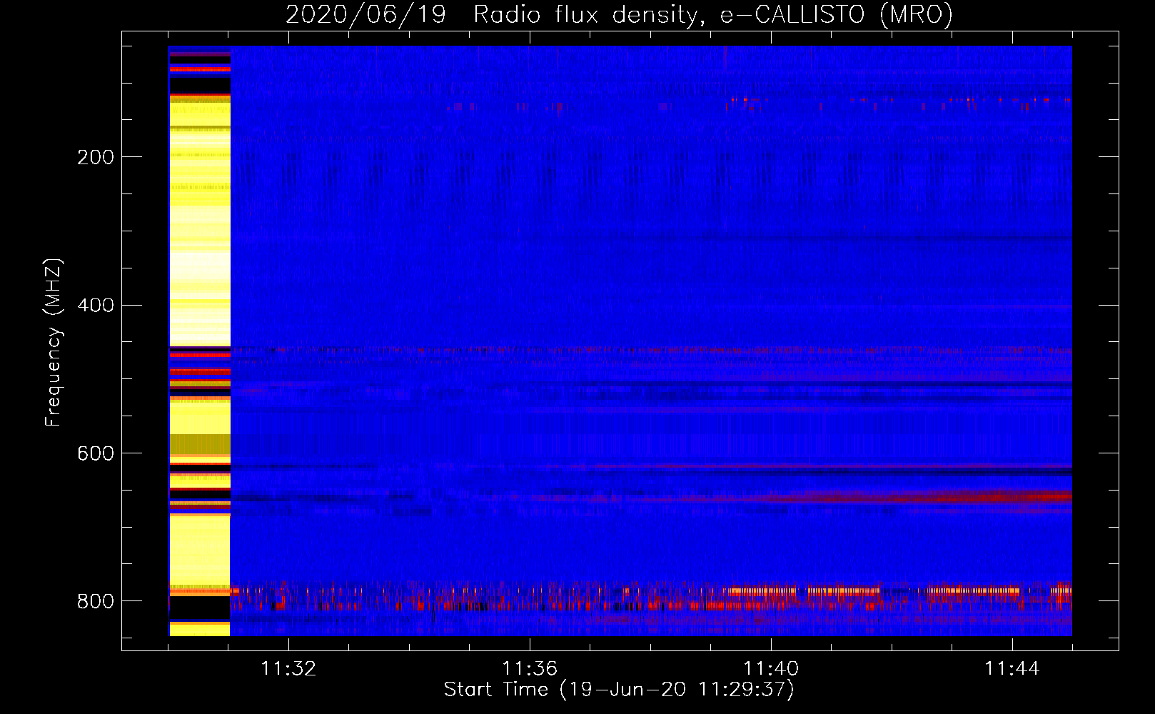
Task: Click the 11:40 time tick label
Action: pos(771,669)
